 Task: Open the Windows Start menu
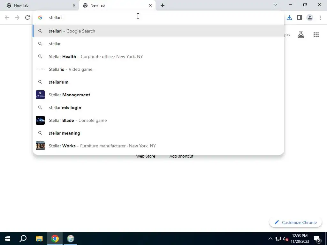(8, 239)
